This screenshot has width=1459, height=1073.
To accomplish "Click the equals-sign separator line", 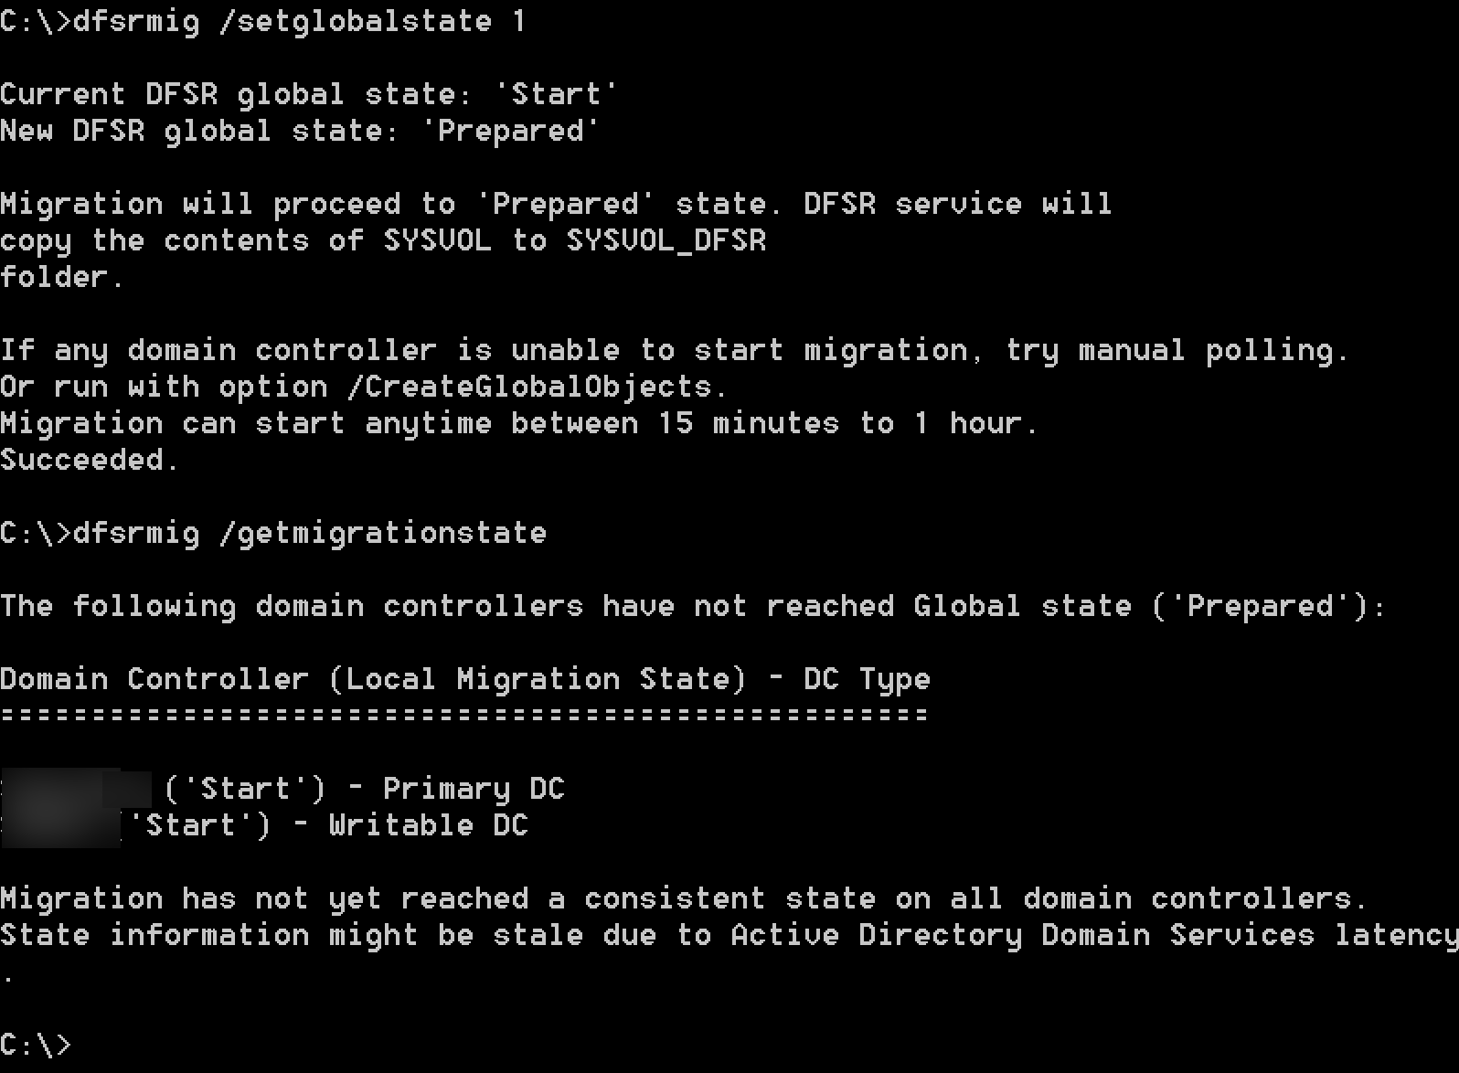I will [464, 714].
